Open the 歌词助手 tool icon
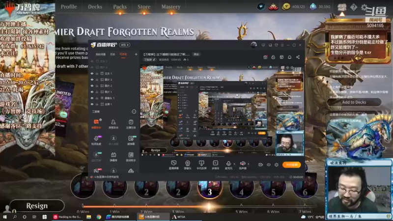The height and width of the screenshot is (221, 393). click(131, 157)
